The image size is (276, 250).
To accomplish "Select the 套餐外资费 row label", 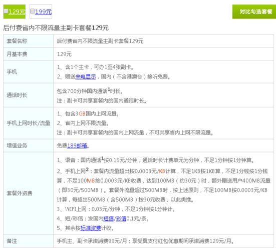I will 20,193.
